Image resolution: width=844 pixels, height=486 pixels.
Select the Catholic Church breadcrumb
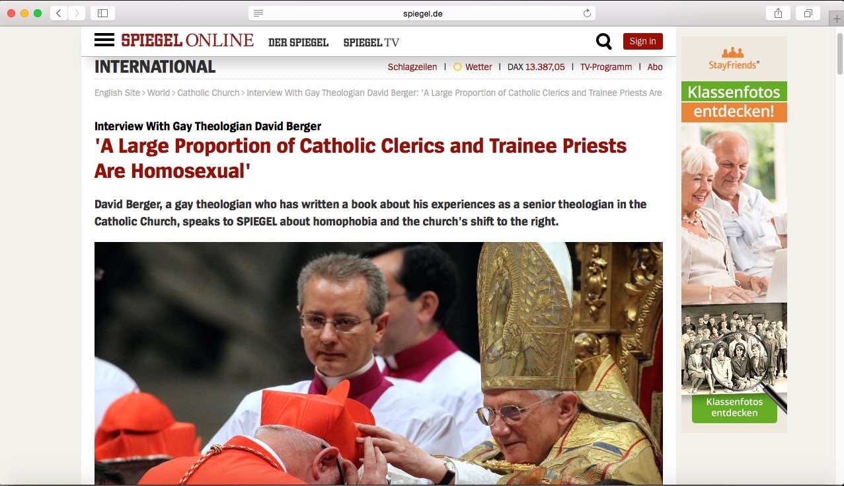coord(208,93)
